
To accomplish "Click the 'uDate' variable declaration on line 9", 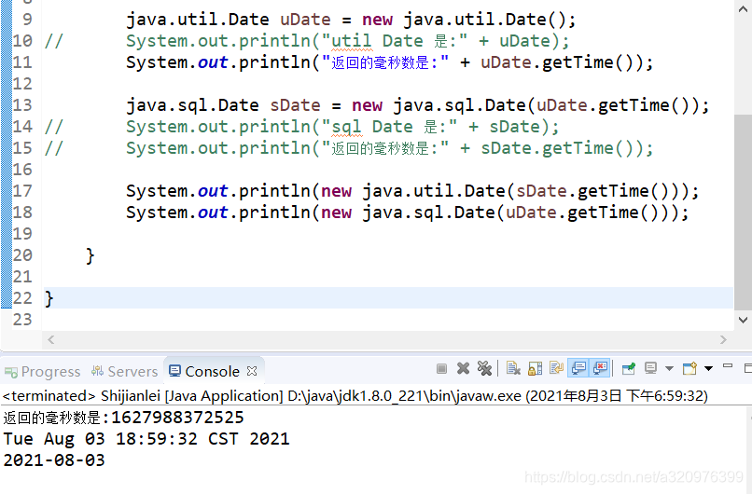I will click(x=305, y=20).
